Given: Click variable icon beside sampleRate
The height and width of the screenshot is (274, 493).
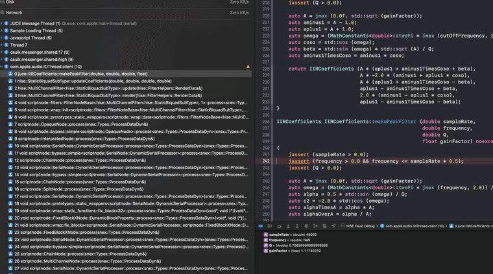Looking at the screenshot, I should click(266, 234).
